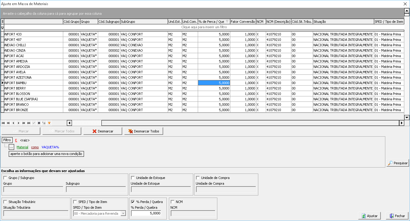Viewport: 410px width, 221px height.
Task: Move to next record arrow
Action: coord(18,123)
